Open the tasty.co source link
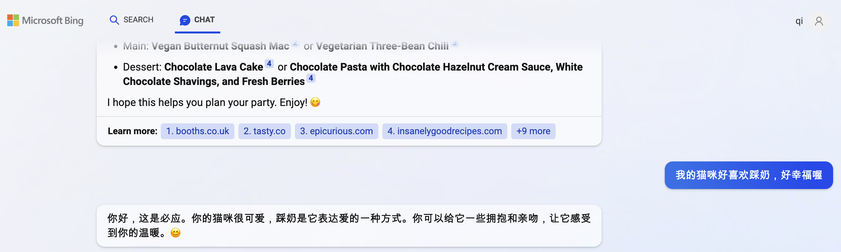 [x=264, y=131]
